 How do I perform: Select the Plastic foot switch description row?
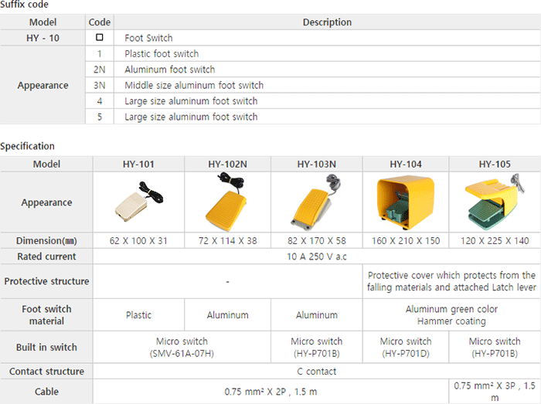click(x=162, y=54)
